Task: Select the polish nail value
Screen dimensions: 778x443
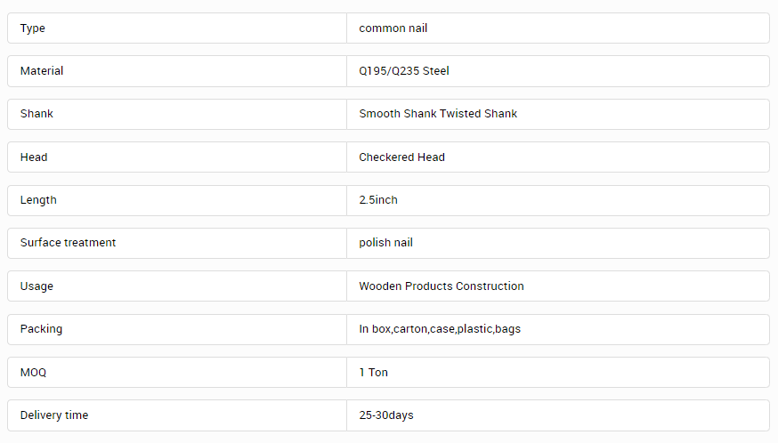Action: pos(386,243)
